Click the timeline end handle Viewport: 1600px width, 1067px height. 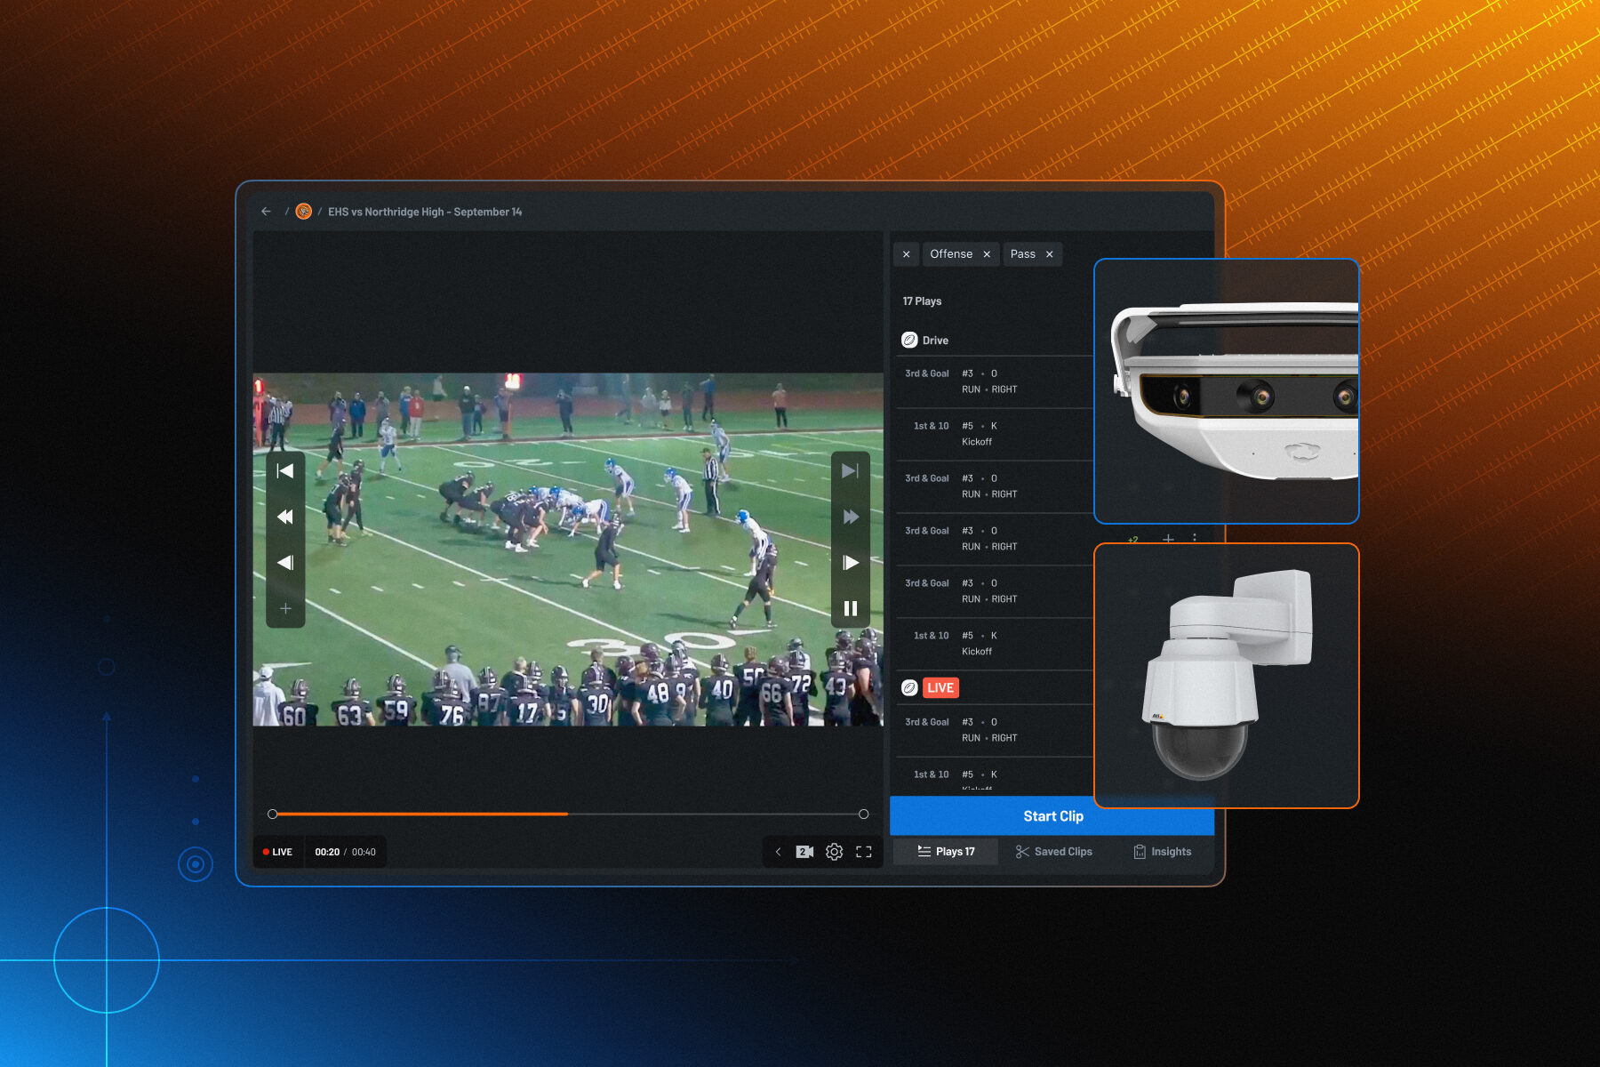[x=863, y=814]
